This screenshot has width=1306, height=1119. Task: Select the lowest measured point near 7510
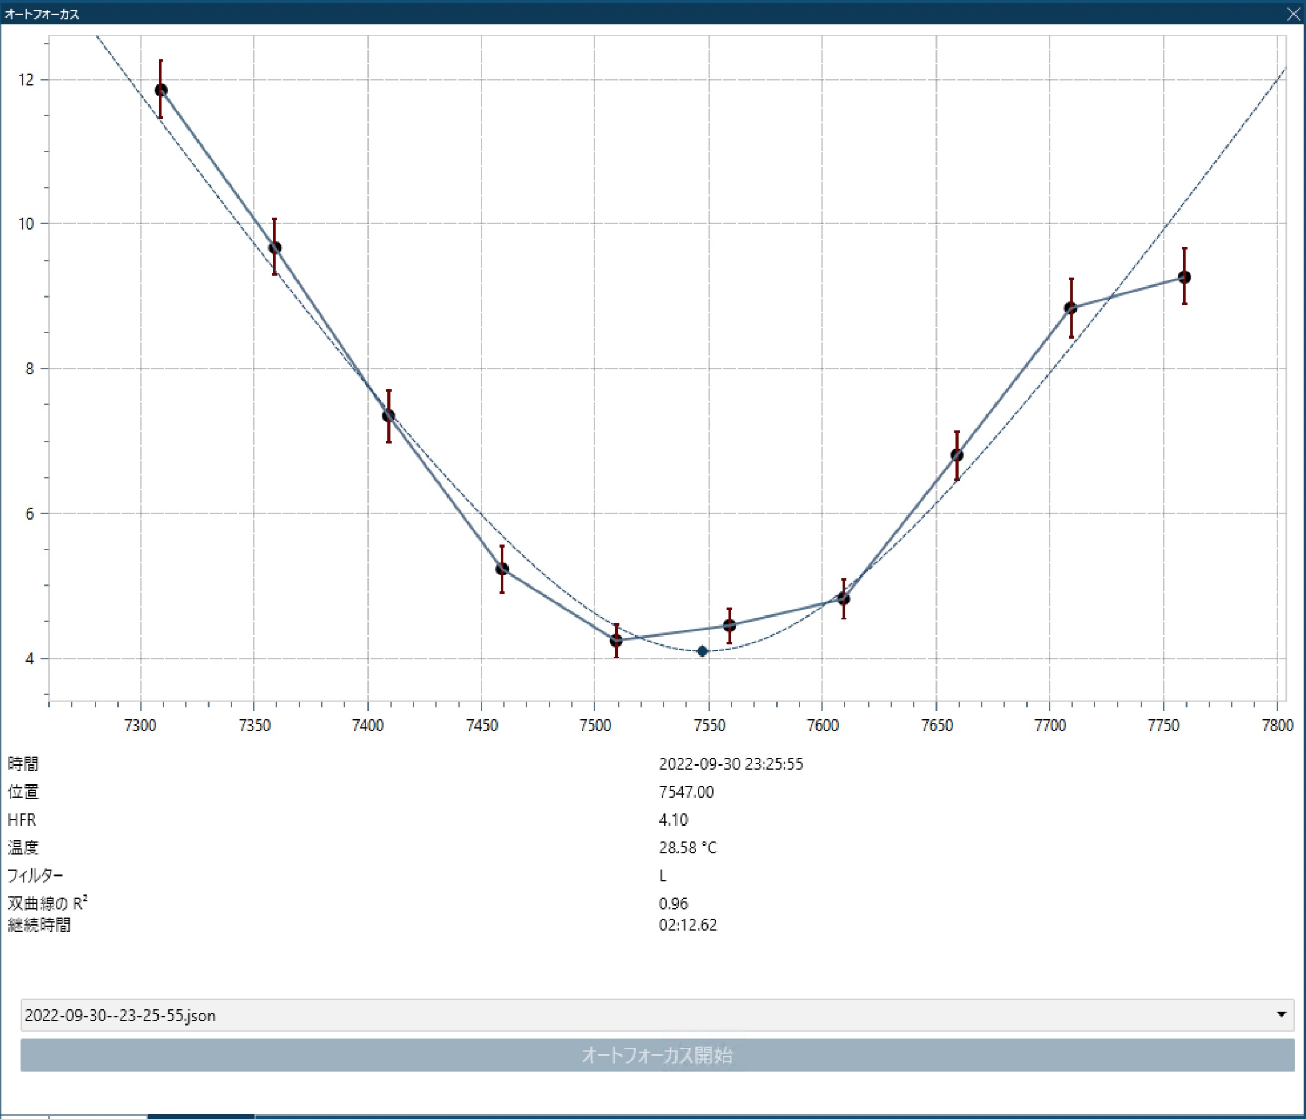point(616,640)
